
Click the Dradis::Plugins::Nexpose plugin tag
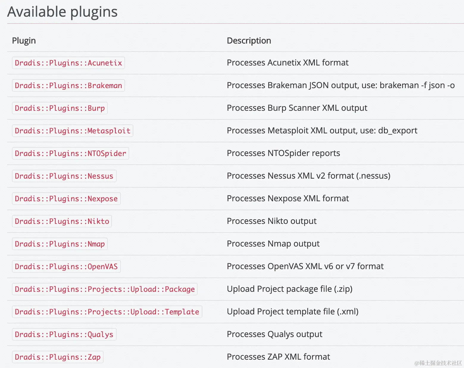tap(66, 199)
